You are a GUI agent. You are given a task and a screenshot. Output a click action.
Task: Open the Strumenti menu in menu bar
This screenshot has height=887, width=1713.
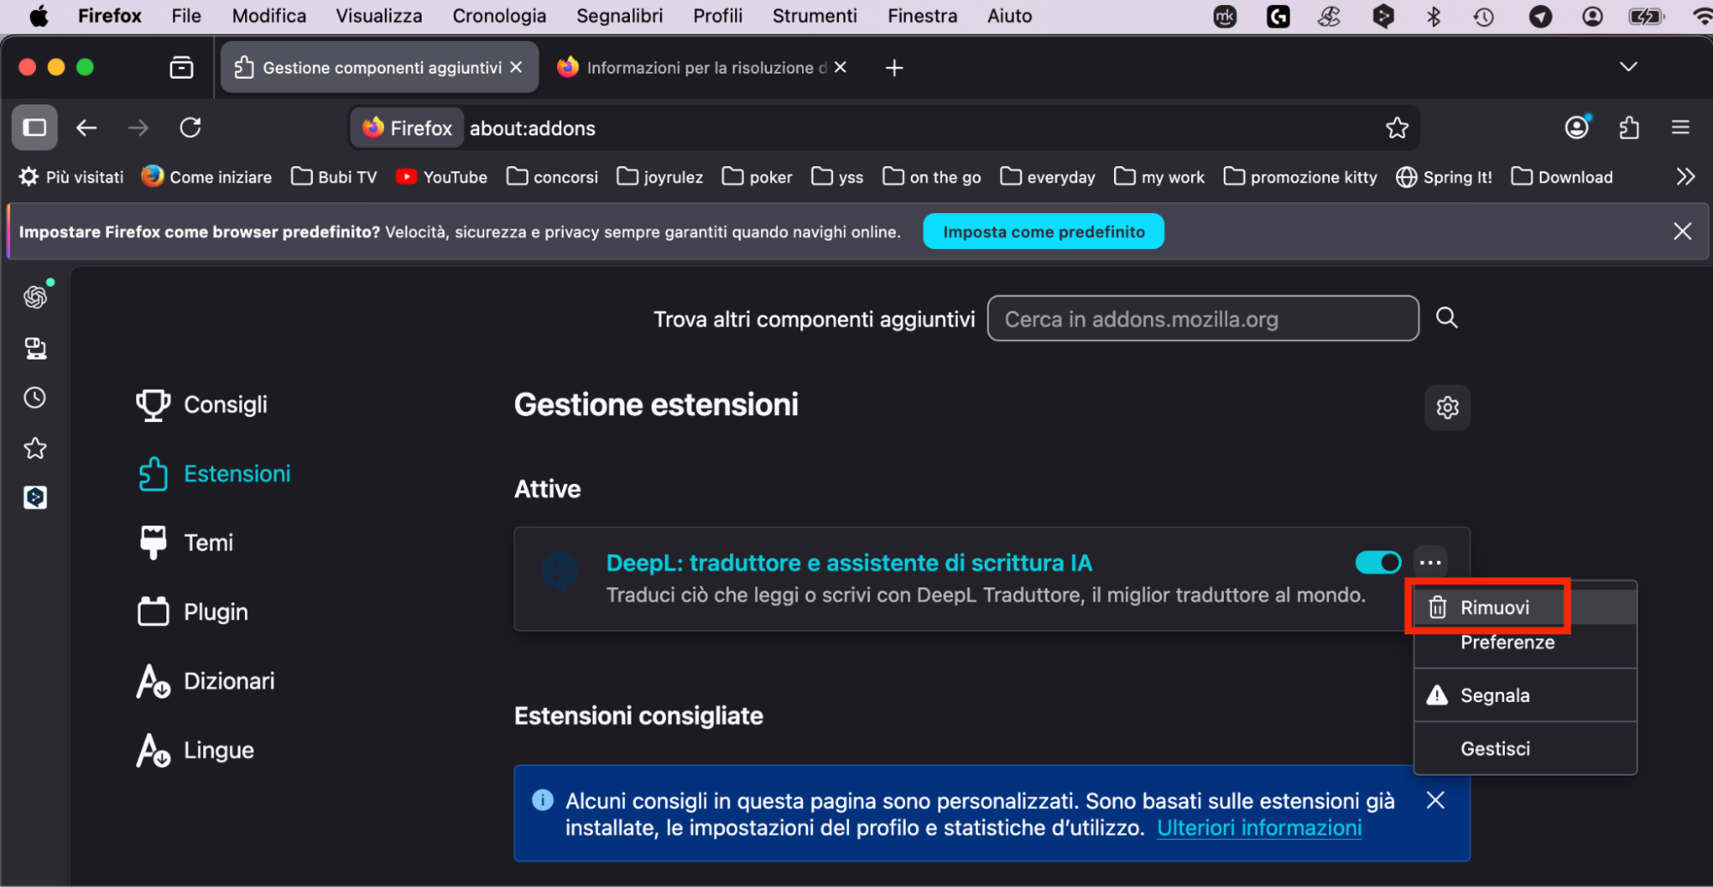coord(814,15)
